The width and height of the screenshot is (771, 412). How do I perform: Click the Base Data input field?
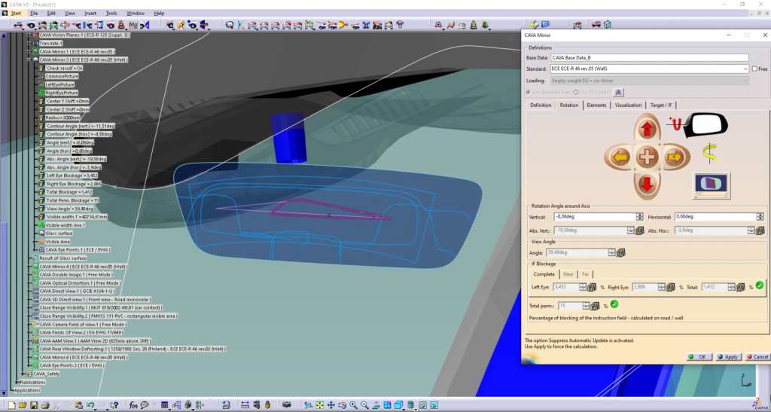click(650, 58)
